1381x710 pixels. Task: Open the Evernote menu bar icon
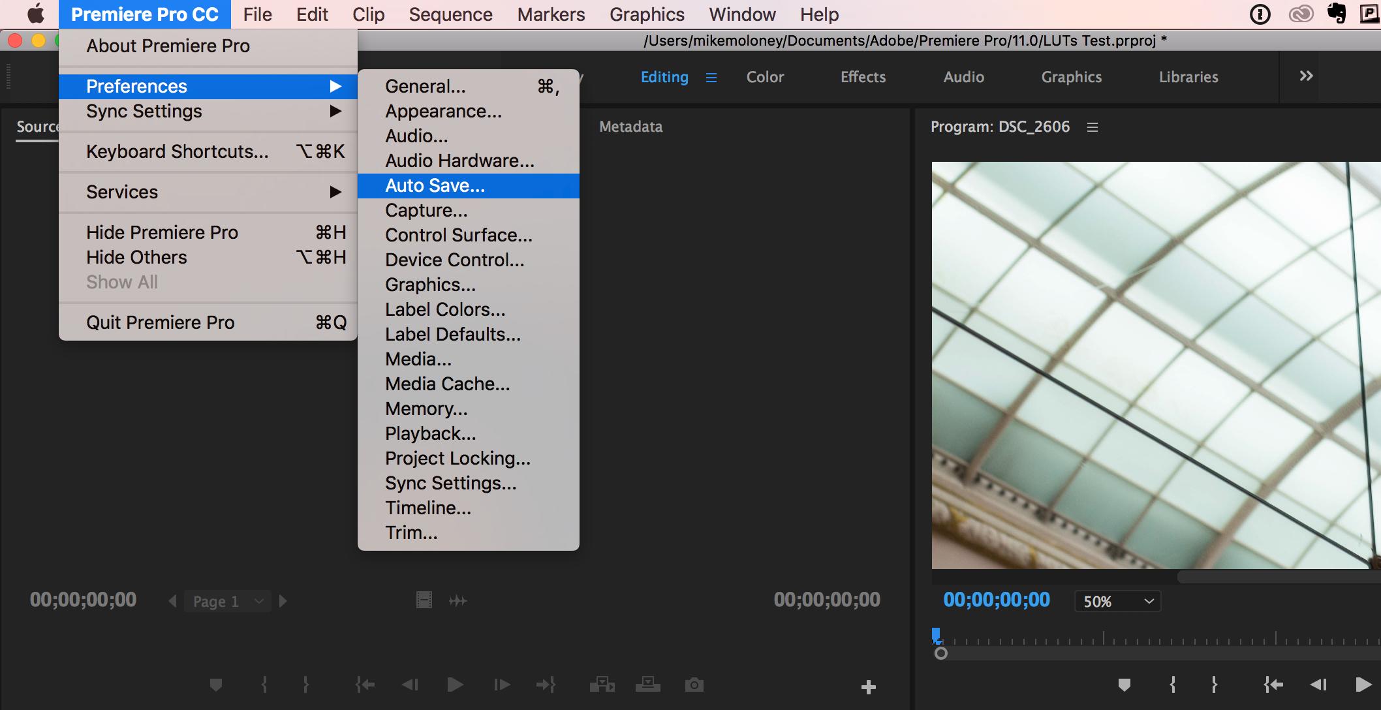click(1336, 14)
